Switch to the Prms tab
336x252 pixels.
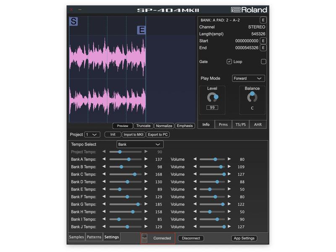coord(223,124)
